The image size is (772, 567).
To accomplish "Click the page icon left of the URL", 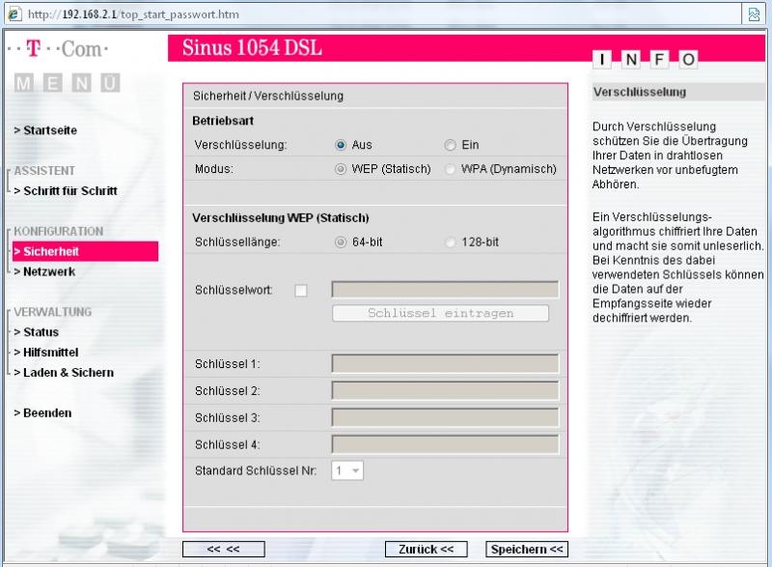I will (14, 14).
